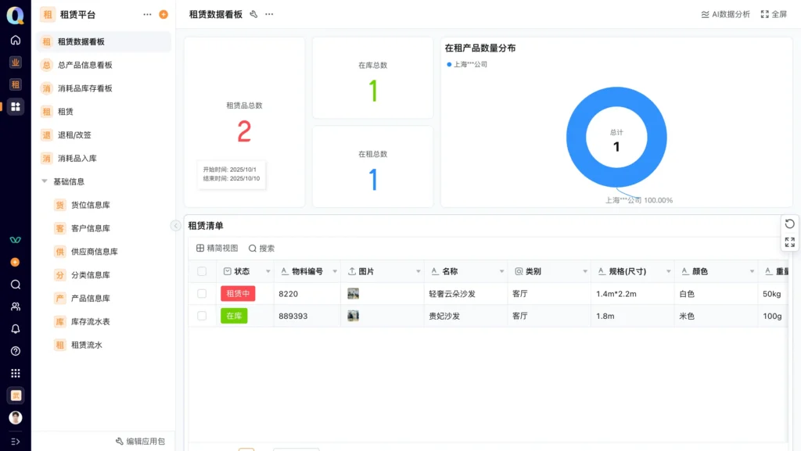Open the contacts people icon

[x=15, y=306]
